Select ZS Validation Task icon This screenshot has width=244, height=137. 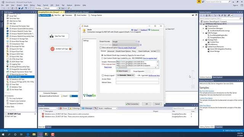click(x=8, y=87)
